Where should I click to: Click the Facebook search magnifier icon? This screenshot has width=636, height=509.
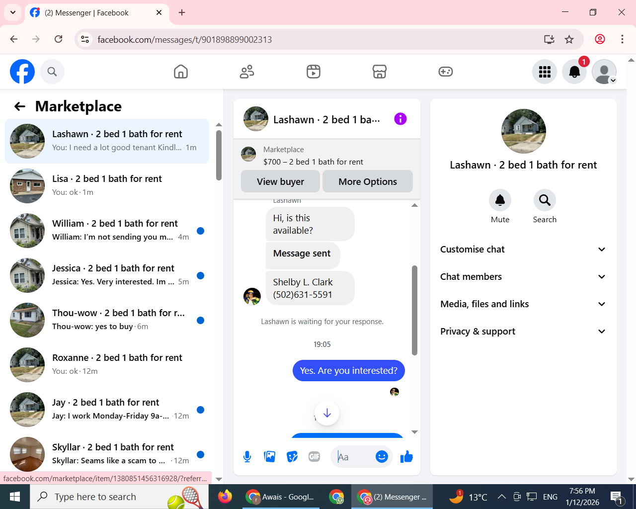[x=52, y=72]
